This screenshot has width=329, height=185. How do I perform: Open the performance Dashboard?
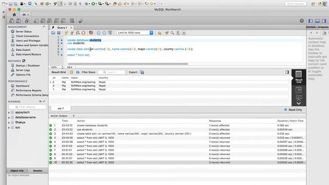22,86
